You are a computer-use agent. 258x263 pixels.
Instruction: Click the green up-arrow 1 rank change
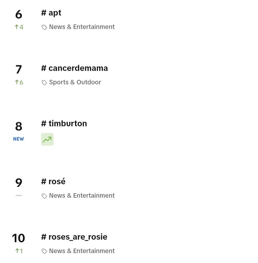[19, 251]
